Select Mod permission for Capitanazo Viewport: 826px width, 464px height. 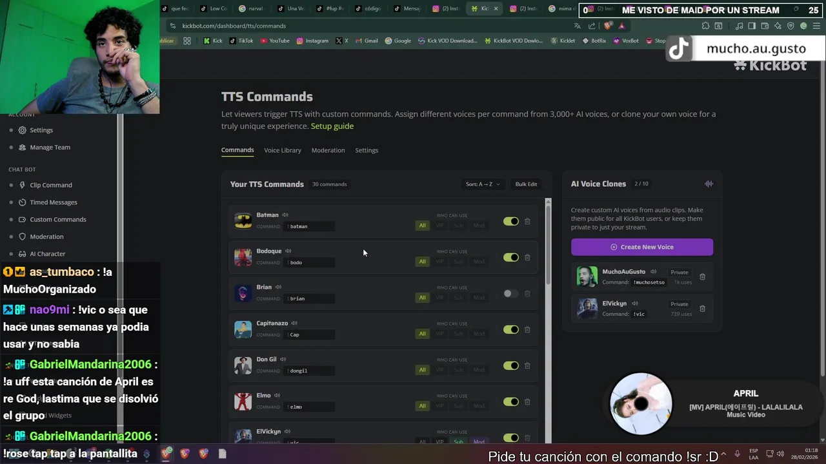[479, 334]
